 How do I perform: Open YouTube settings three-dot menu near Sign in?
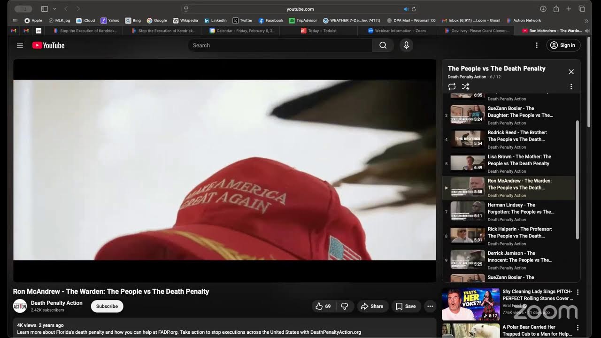(537, 45)
